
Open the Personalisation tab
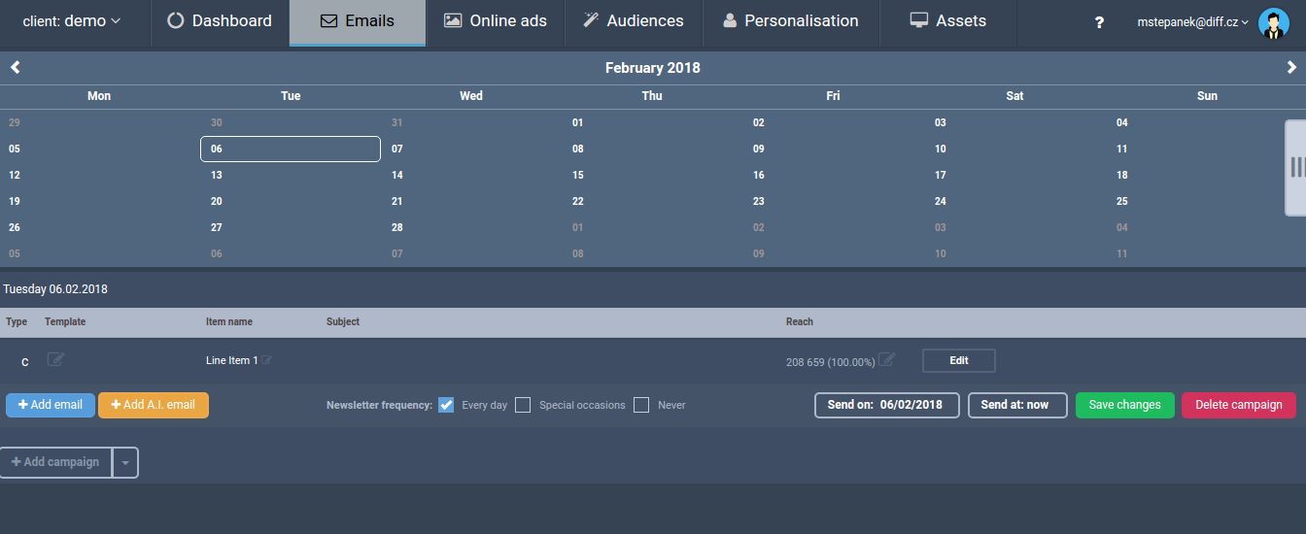coord(791,22)
